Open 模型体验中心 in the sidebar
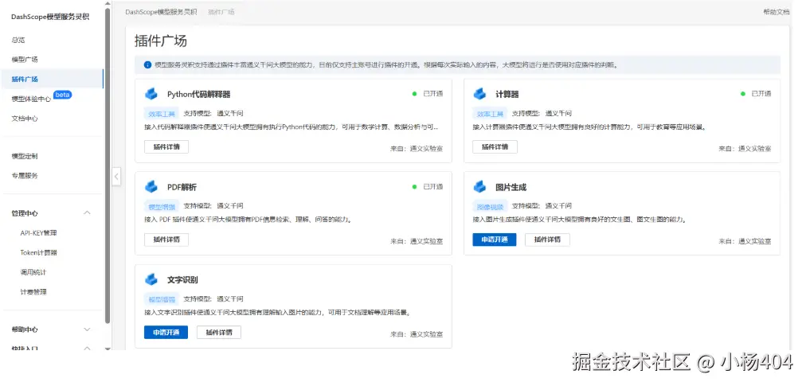Screen dimensions: 806x386 click(x=31, y=99)
